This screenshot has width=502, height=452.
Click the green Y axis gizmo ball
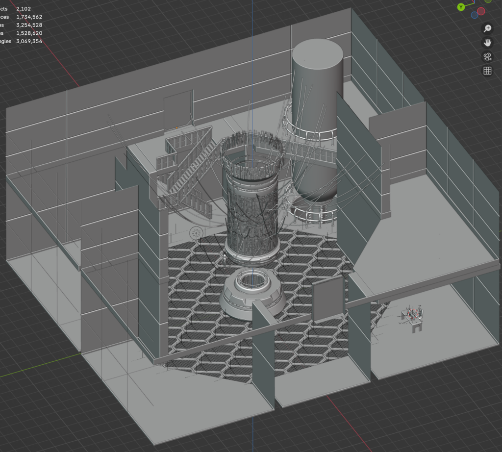click(461, 7)
